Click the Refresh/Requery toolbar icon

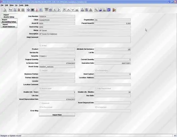point(29,10)
